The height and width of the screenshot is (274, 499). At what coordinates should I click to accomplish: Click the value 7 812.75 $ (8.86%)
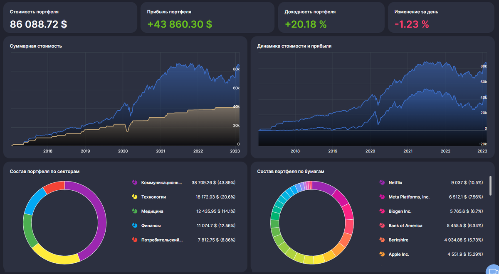(217, 240)
